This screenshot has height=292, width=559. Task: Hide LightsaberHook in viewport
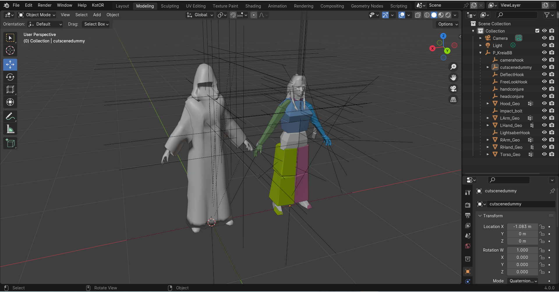(x=544, y=132)
